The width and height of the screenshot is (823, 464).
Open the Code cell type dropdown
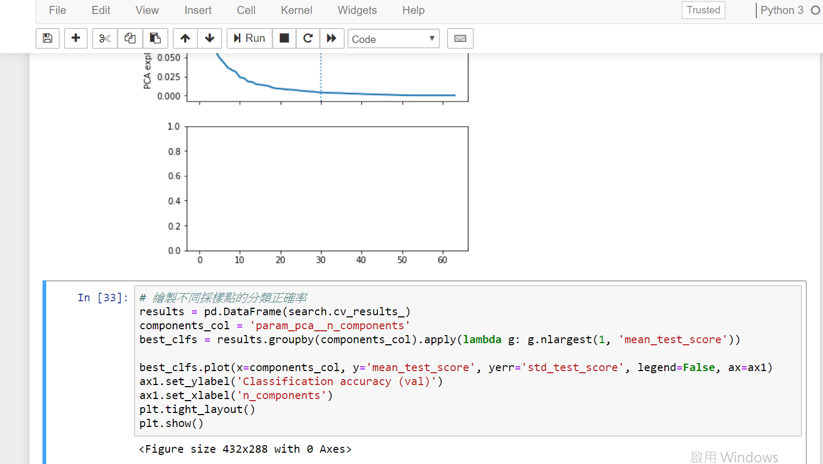(394, 39)
